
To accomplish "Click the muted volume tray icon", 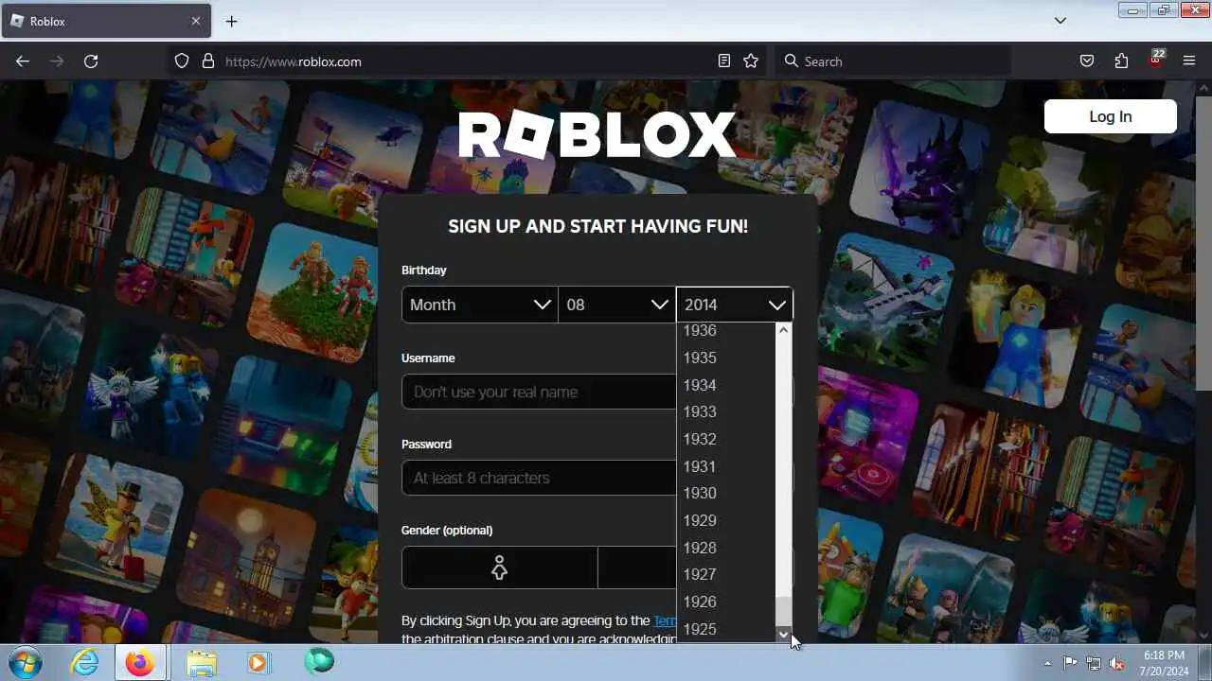I will coord(1117,663).
